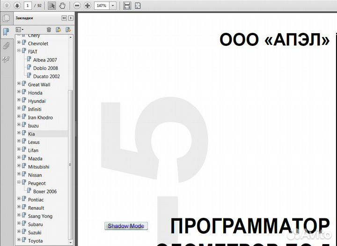Select the Renault bookmark
337x246 pixels.
tap(36, 208)
